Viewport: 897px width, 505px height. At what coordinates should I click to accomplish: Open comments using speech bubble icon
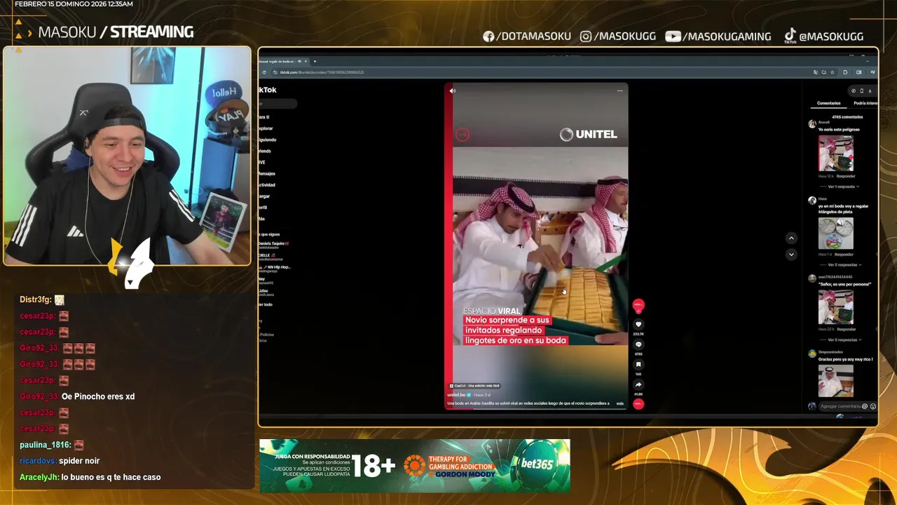[638, 344]
